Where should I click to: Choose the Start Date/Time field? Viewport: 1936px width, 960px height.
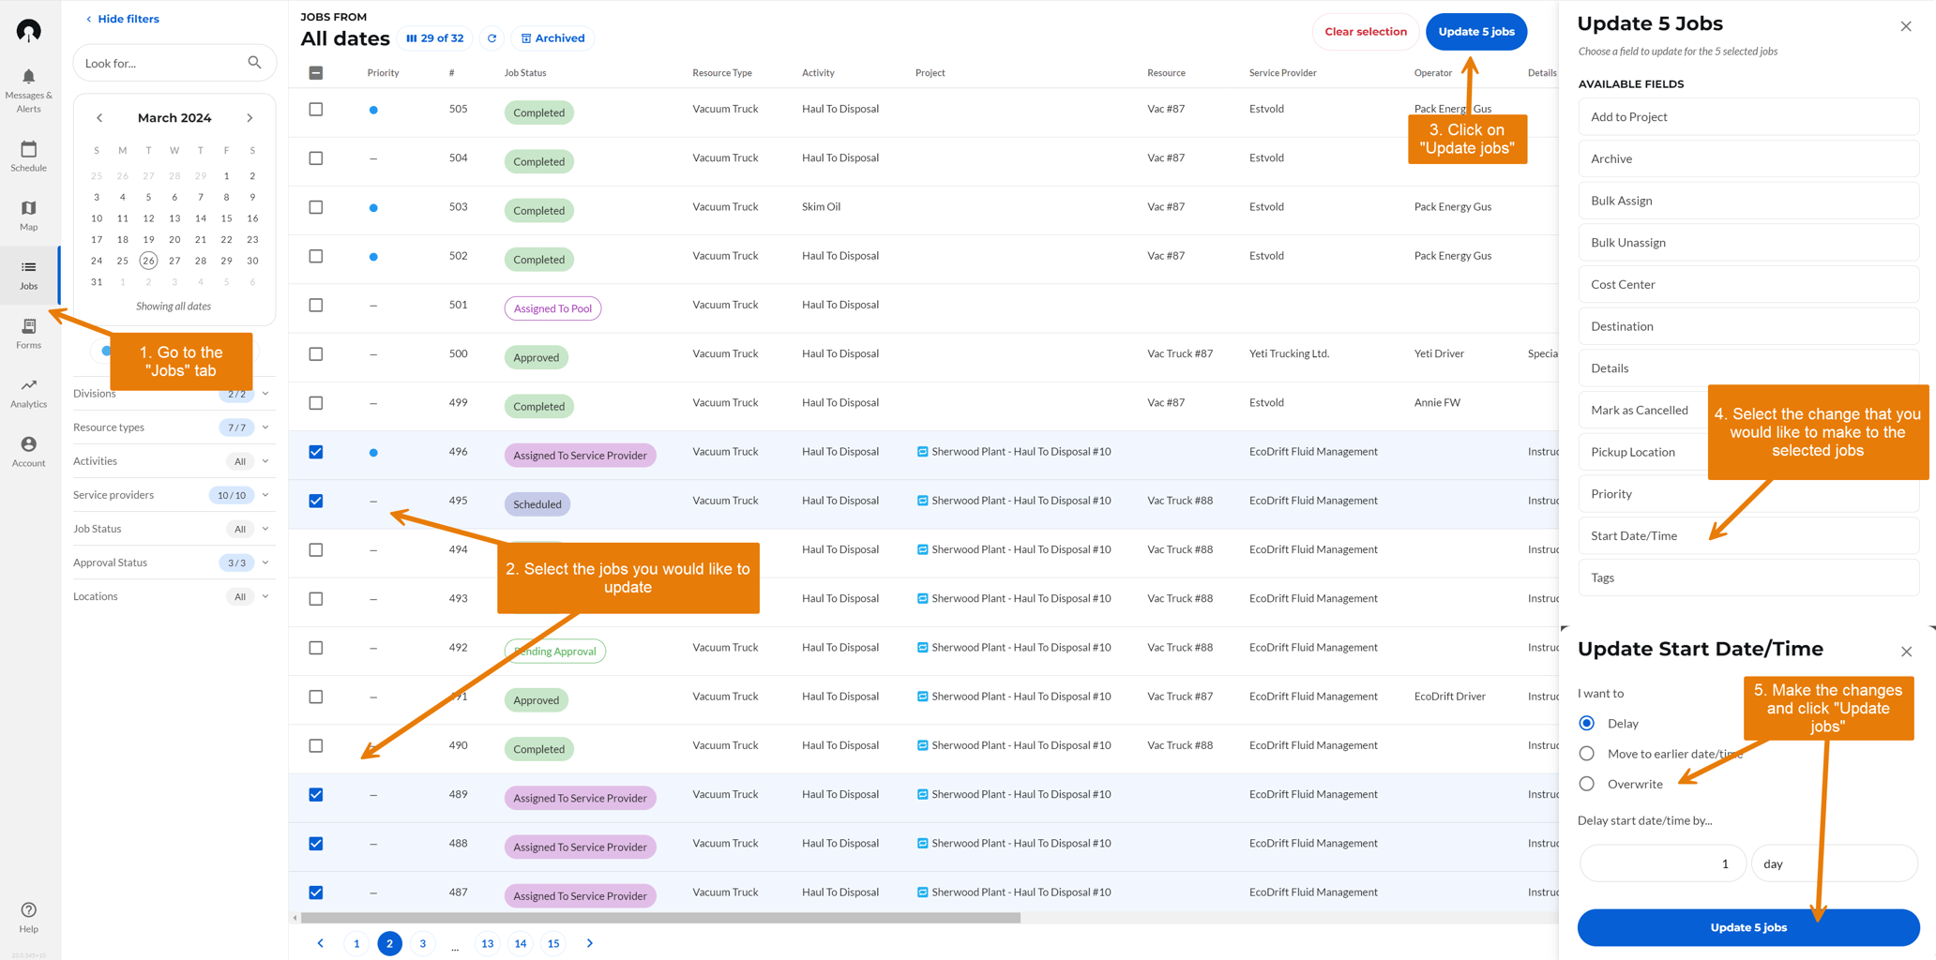coord(1748,535)
